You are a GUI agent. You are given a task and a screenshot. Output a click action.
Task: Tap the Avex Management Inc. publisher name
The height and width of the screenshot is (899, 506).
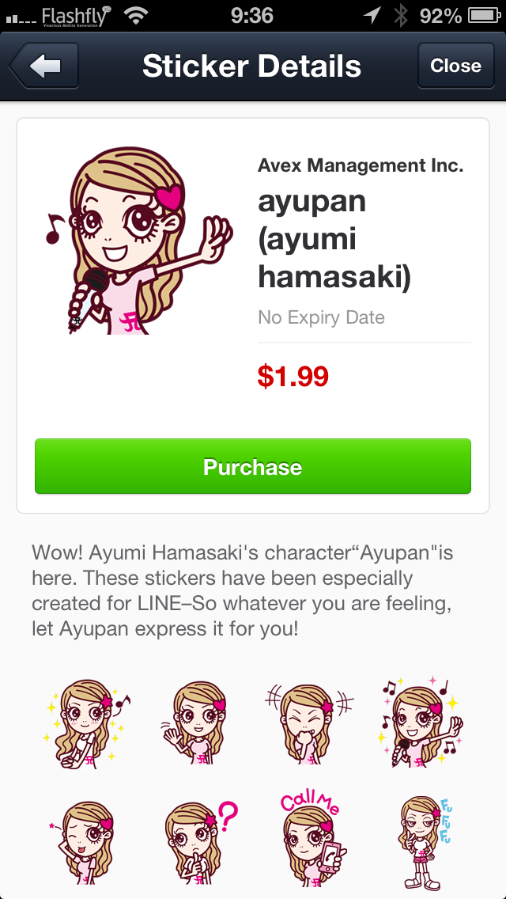point(361,165)
